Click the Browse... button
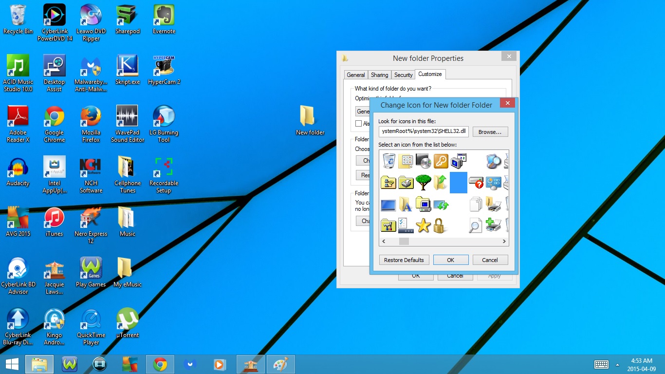 coord(490,132)
